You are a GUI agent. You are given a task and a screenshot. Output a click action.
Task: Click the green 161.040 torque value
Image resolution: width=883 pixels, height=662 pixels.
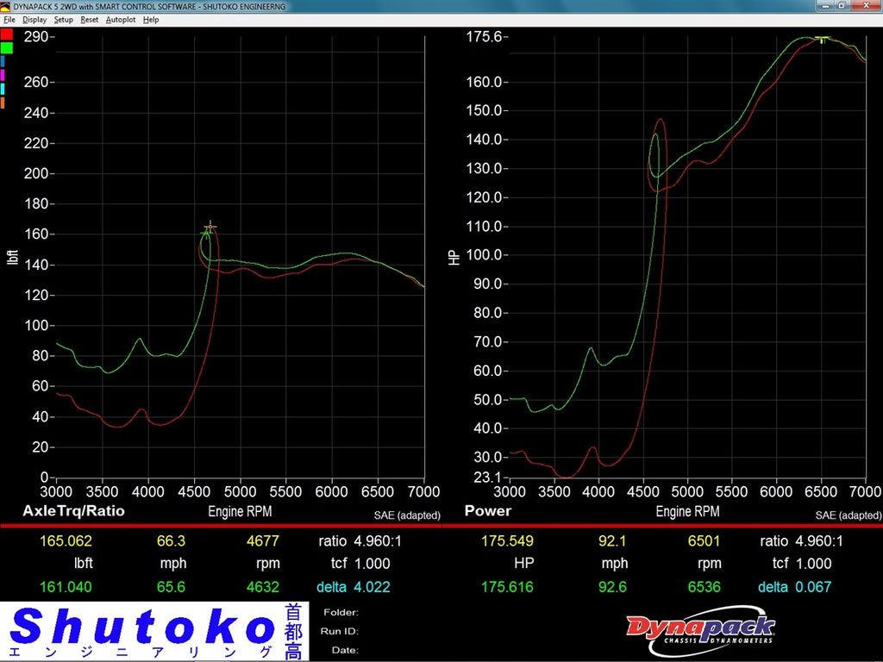66,587
